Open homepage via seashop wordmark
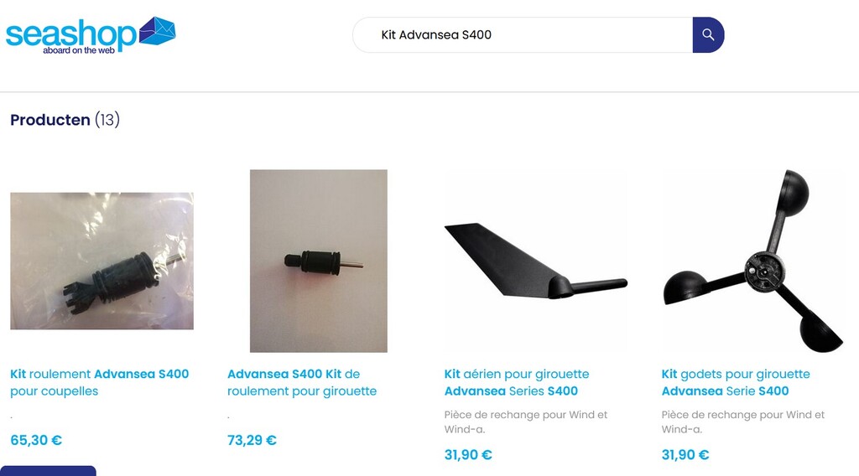The width and height of the screenshot is (859, 476). click(x=70, y=36)
